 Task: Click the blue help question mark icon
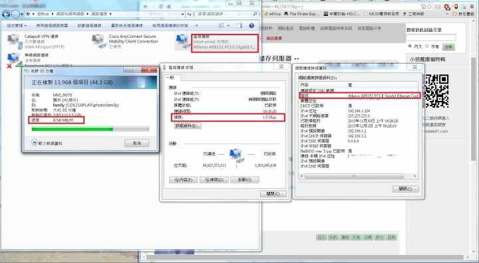pyautogui.click(x=251, y=26)
